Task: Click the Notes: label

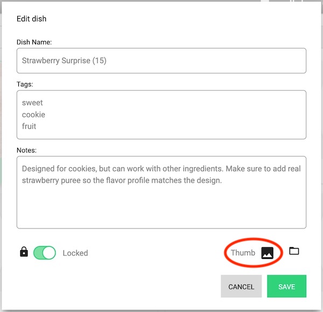Action: coord(26,150)
